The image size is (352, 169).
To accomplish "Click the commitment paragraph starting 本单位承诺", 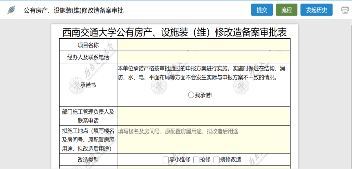I will pos(201,73).
